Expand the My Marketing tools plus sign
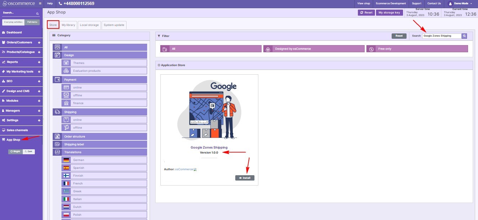The image size is (478, 220). click(x=39, y=72)
